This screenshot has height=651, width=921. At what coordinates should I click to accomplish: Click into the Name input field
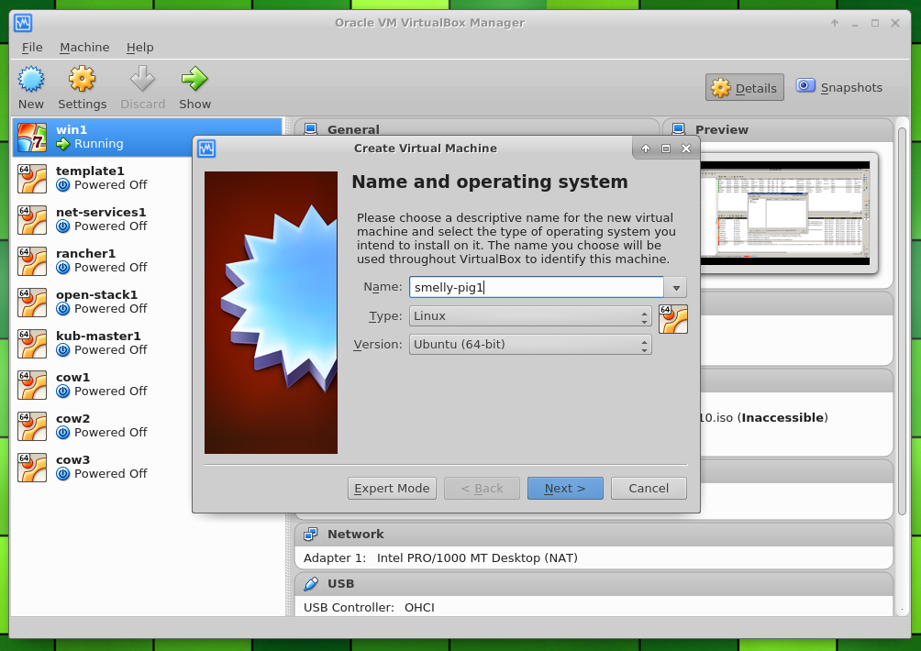click(537, 288)
